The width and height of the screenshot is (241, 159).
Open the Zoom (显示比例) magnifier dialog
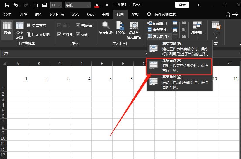(106, 28)
